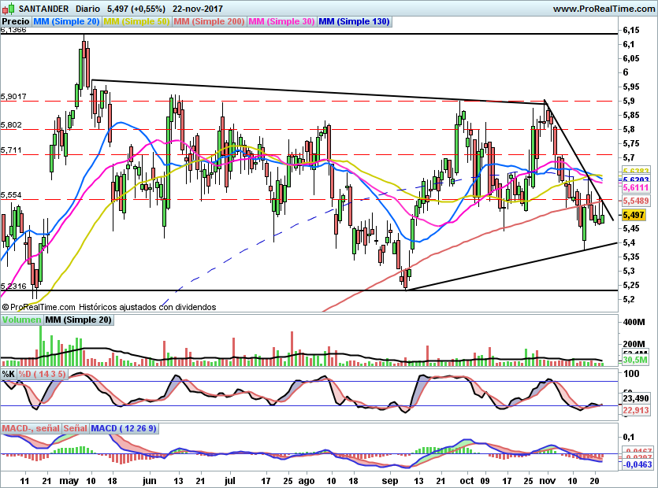The width and height of the screenshot is (658, 488).
Task: Click the jun label on time axis
Action: 150,481
